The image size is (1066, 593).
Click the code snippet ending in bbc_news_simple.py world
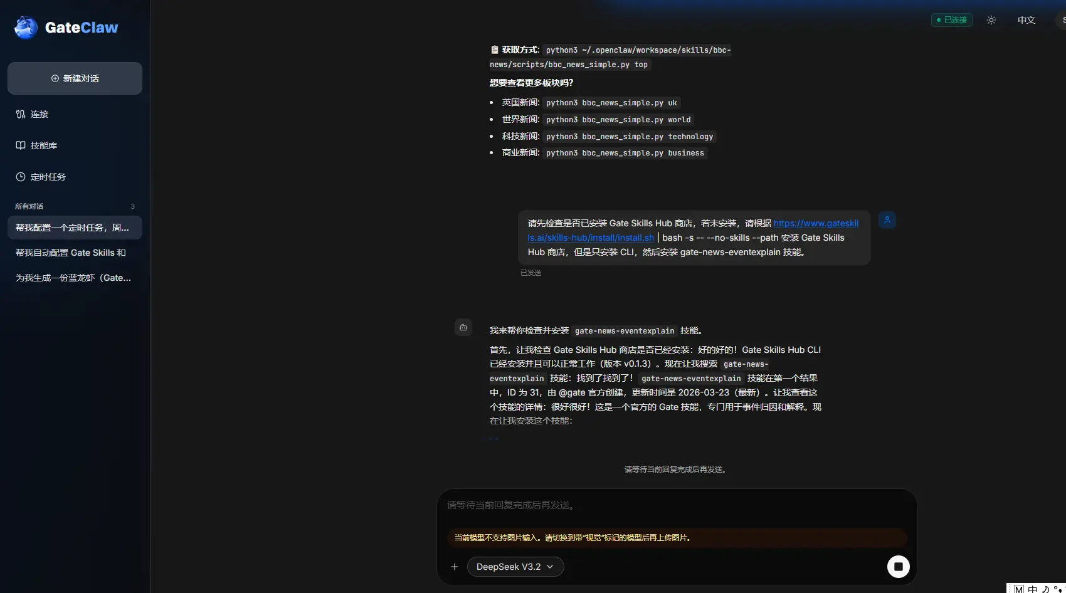(618, 120)
